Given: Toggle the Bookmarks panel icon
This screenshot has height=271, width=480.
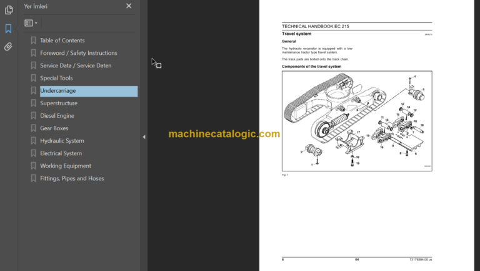Looking at the screenshot, I should (8, 29).
